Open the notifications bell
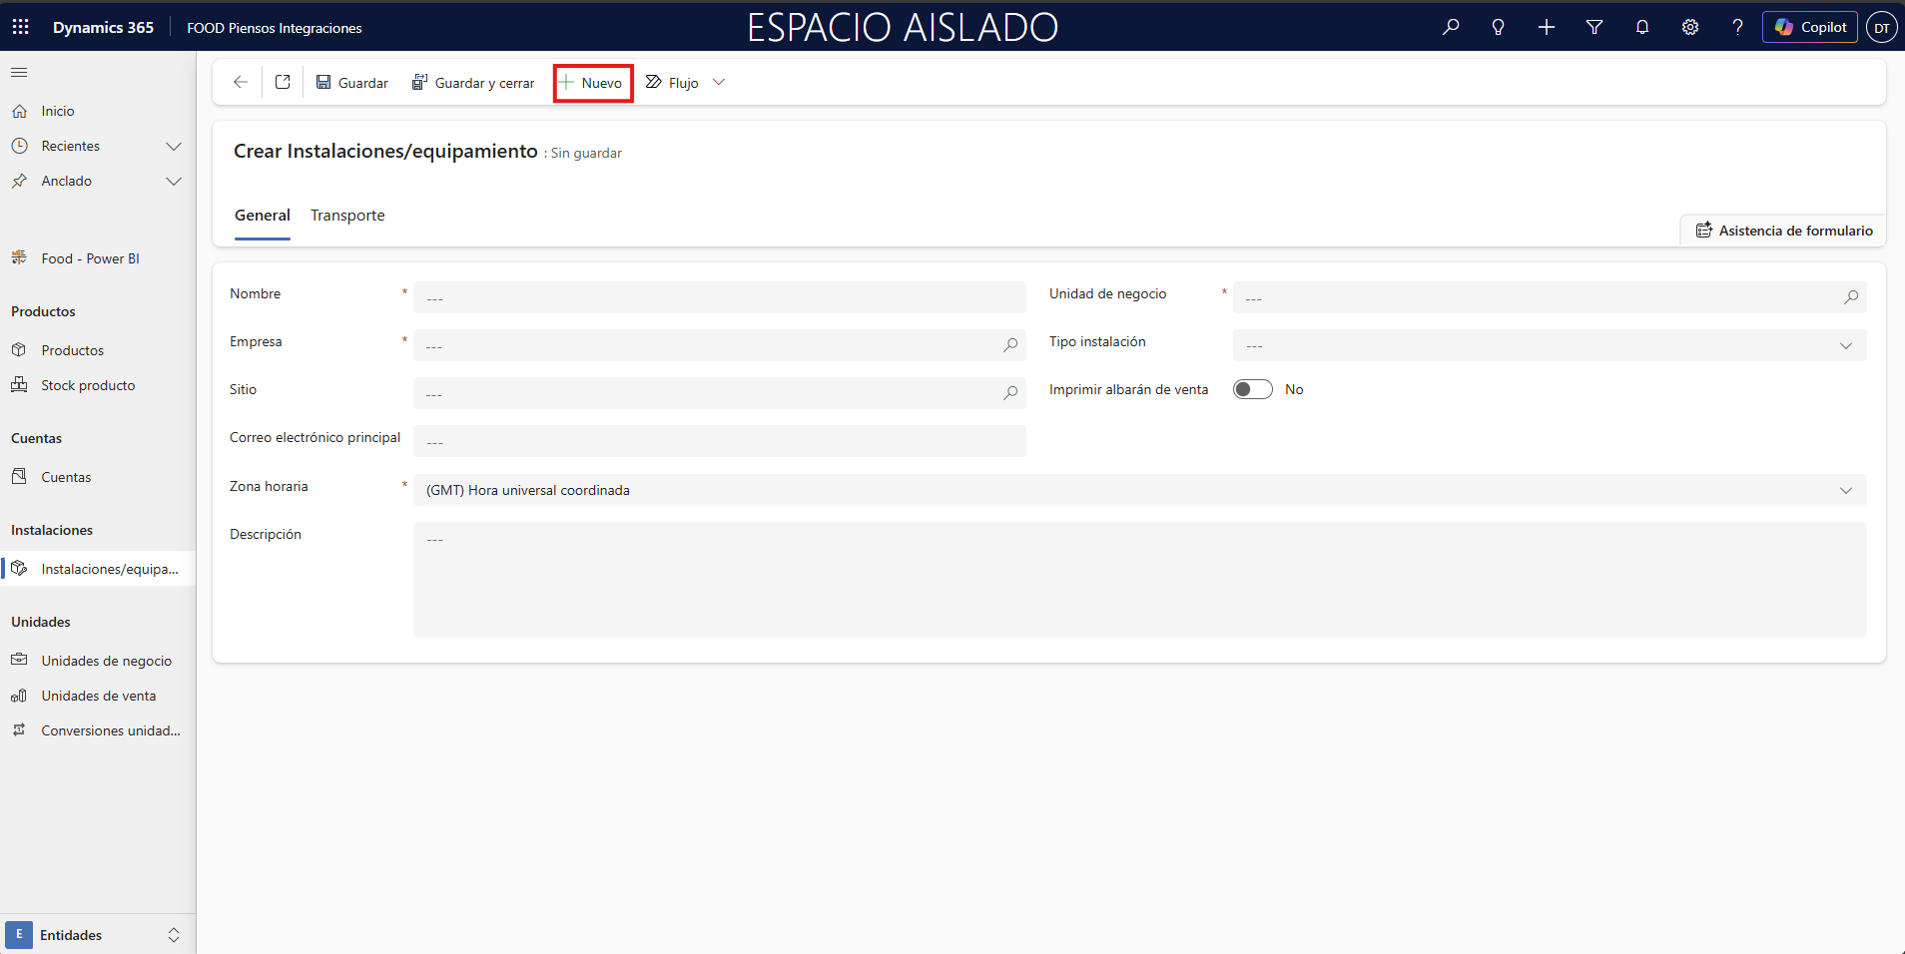 coord(1642,27)
